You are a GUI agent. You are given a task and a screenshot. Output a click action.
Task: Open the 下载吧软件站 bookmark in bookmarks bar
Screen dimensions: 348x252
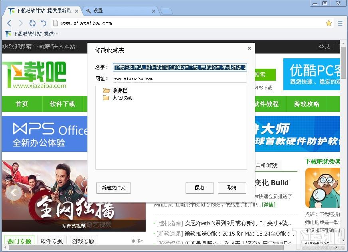point(32,34)
